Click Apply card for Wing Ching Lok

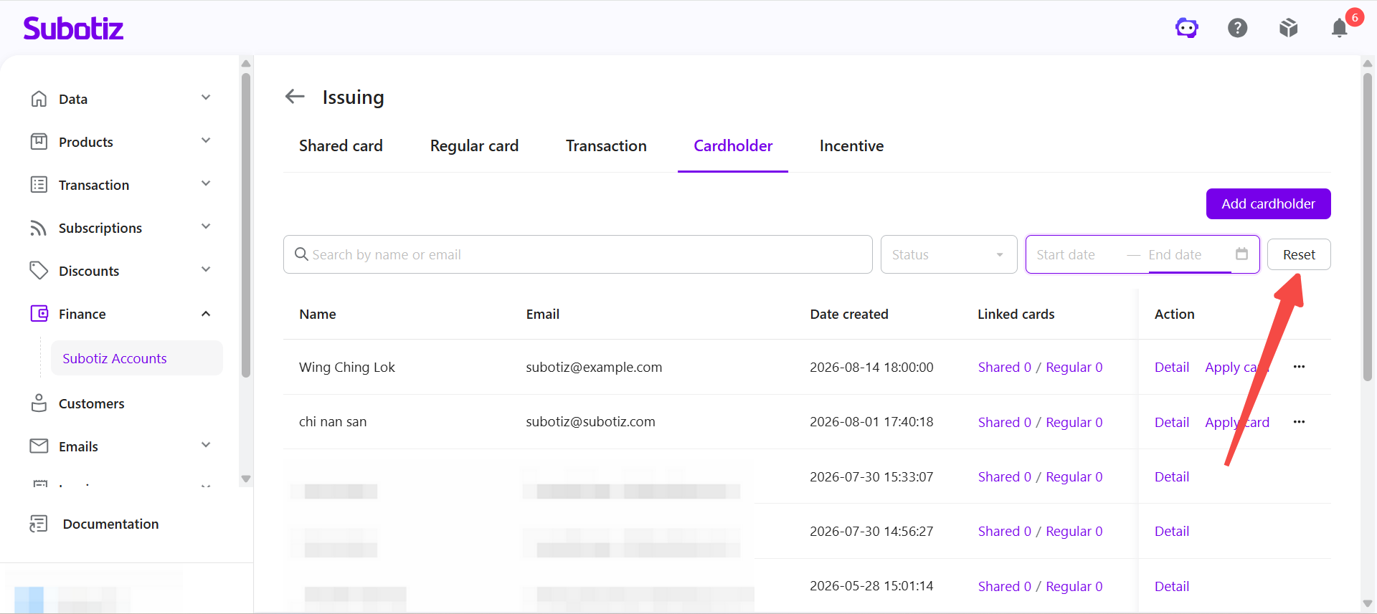coord(1237,367)
